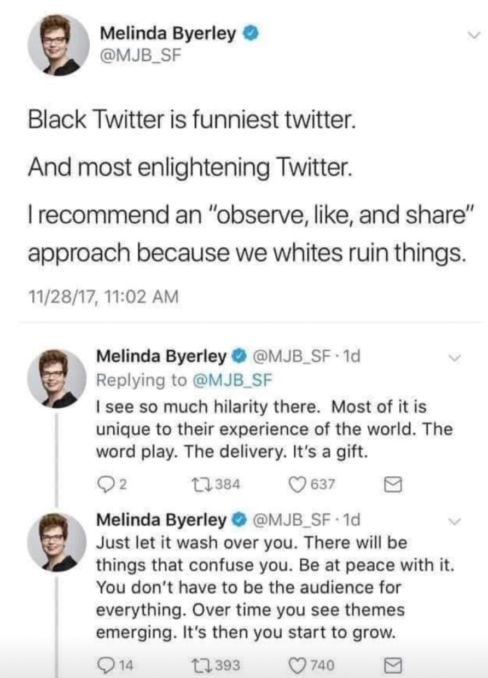Open avatar thumbnail on the first reply
488x678 pixels.
[56, 378]
